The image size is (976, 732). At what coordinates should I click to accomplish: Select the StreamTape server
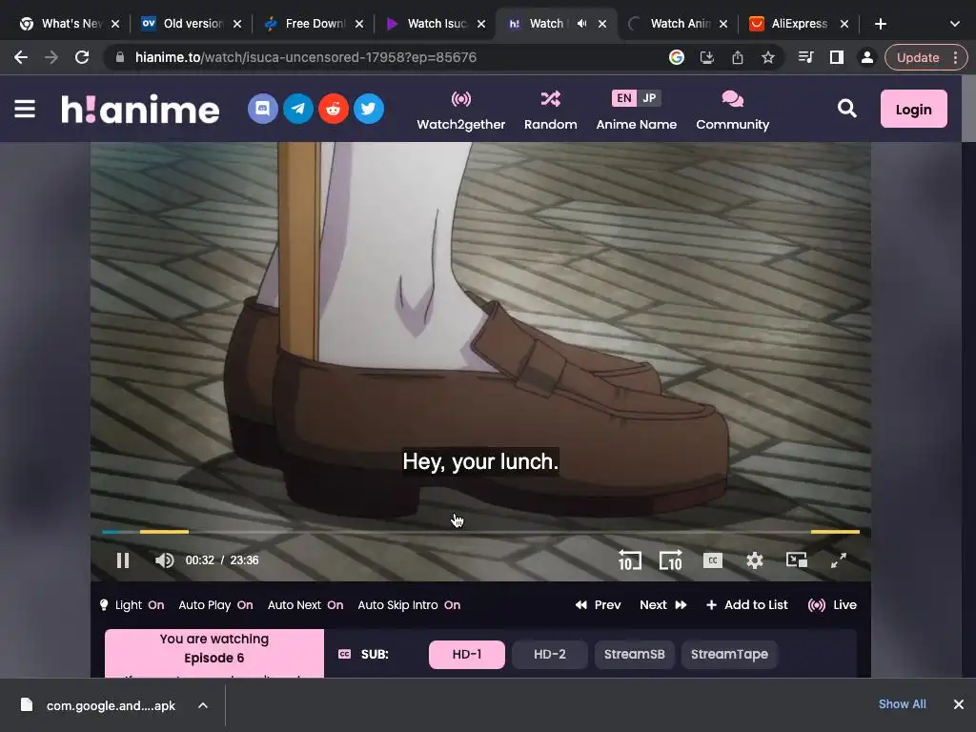(x=729, y=655)
